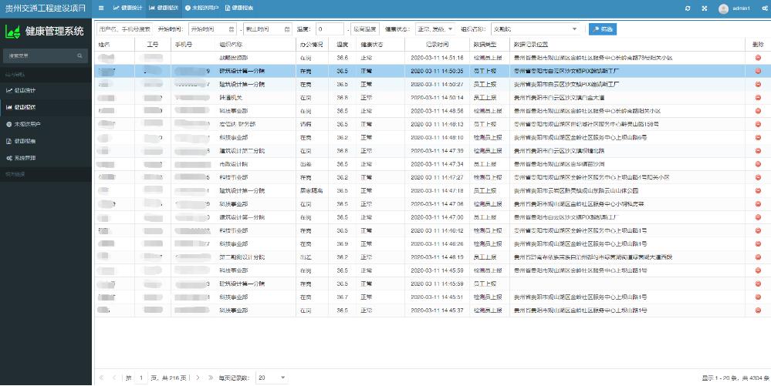Delete the record timed 14:46:42

758,230
